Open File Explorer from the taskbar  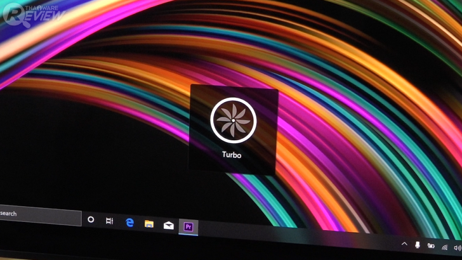[x=149, y=224]
